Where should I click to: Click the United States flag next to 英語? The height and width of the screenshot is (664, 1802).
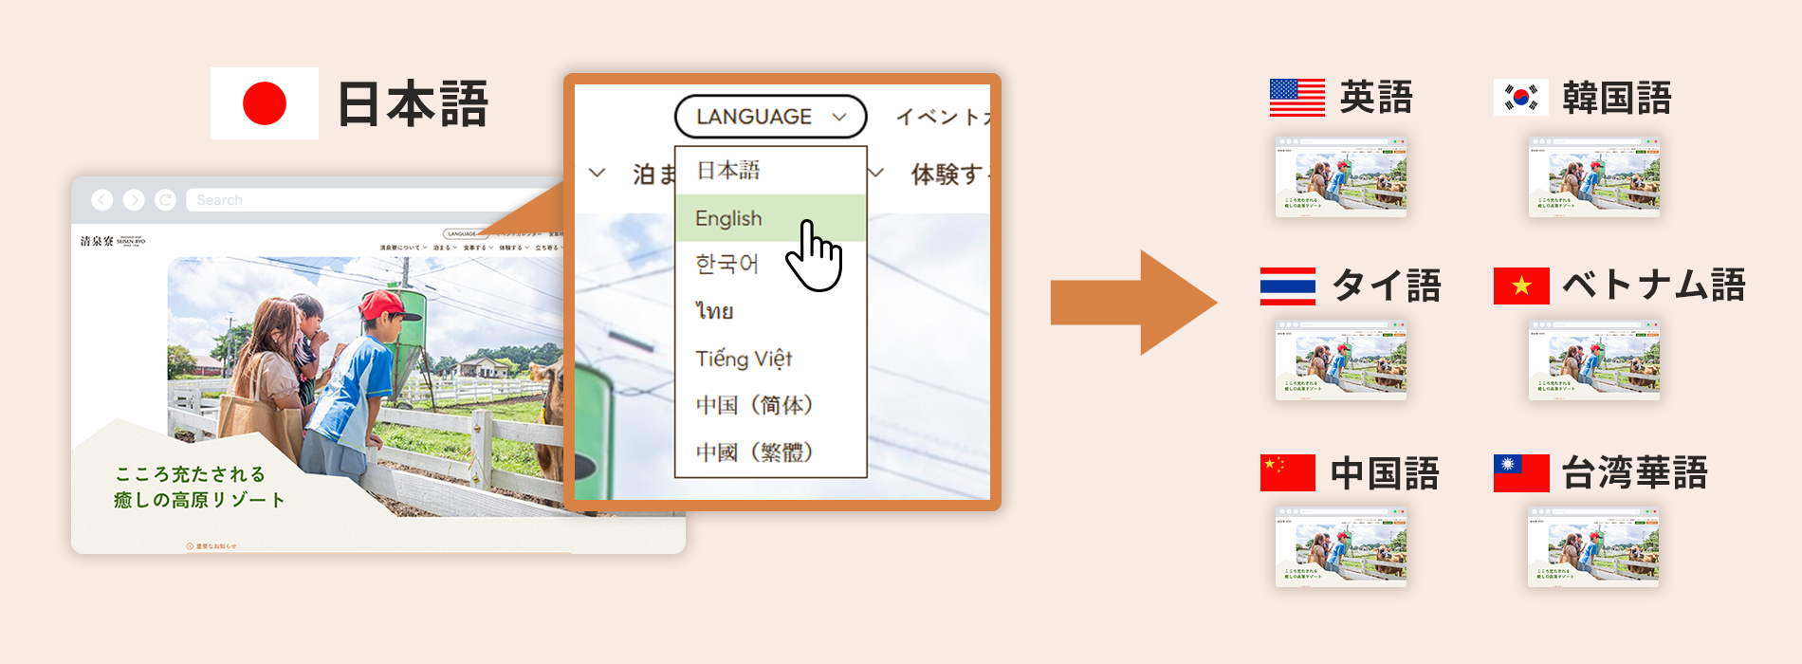tap(1297, 98)
